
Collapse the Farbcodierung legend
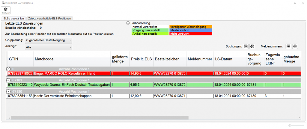pyautogui.click(x=128, y=23)
